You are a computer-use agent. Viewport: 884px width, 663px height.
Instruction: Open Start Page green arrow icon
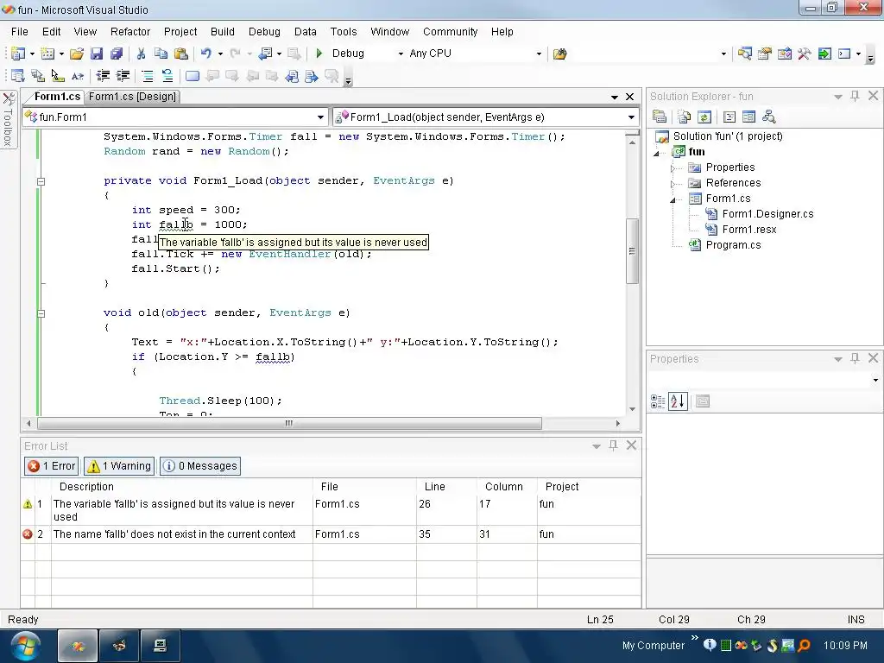tap(824, 54)
